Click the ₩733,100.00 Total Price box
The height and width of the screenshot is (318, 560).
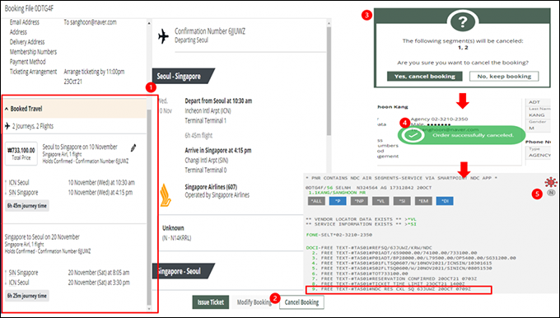click(21, 153)
